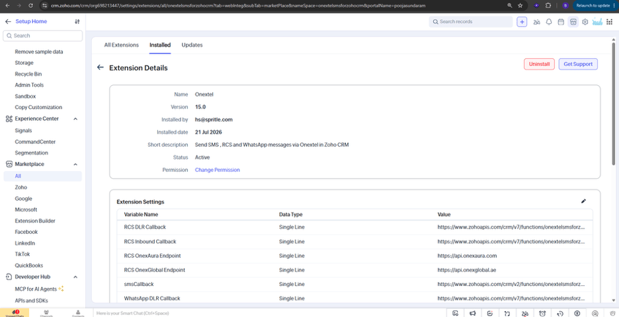Open the Setup gear icon in the header
619x317 pixels.
click(x=585, y=22)
